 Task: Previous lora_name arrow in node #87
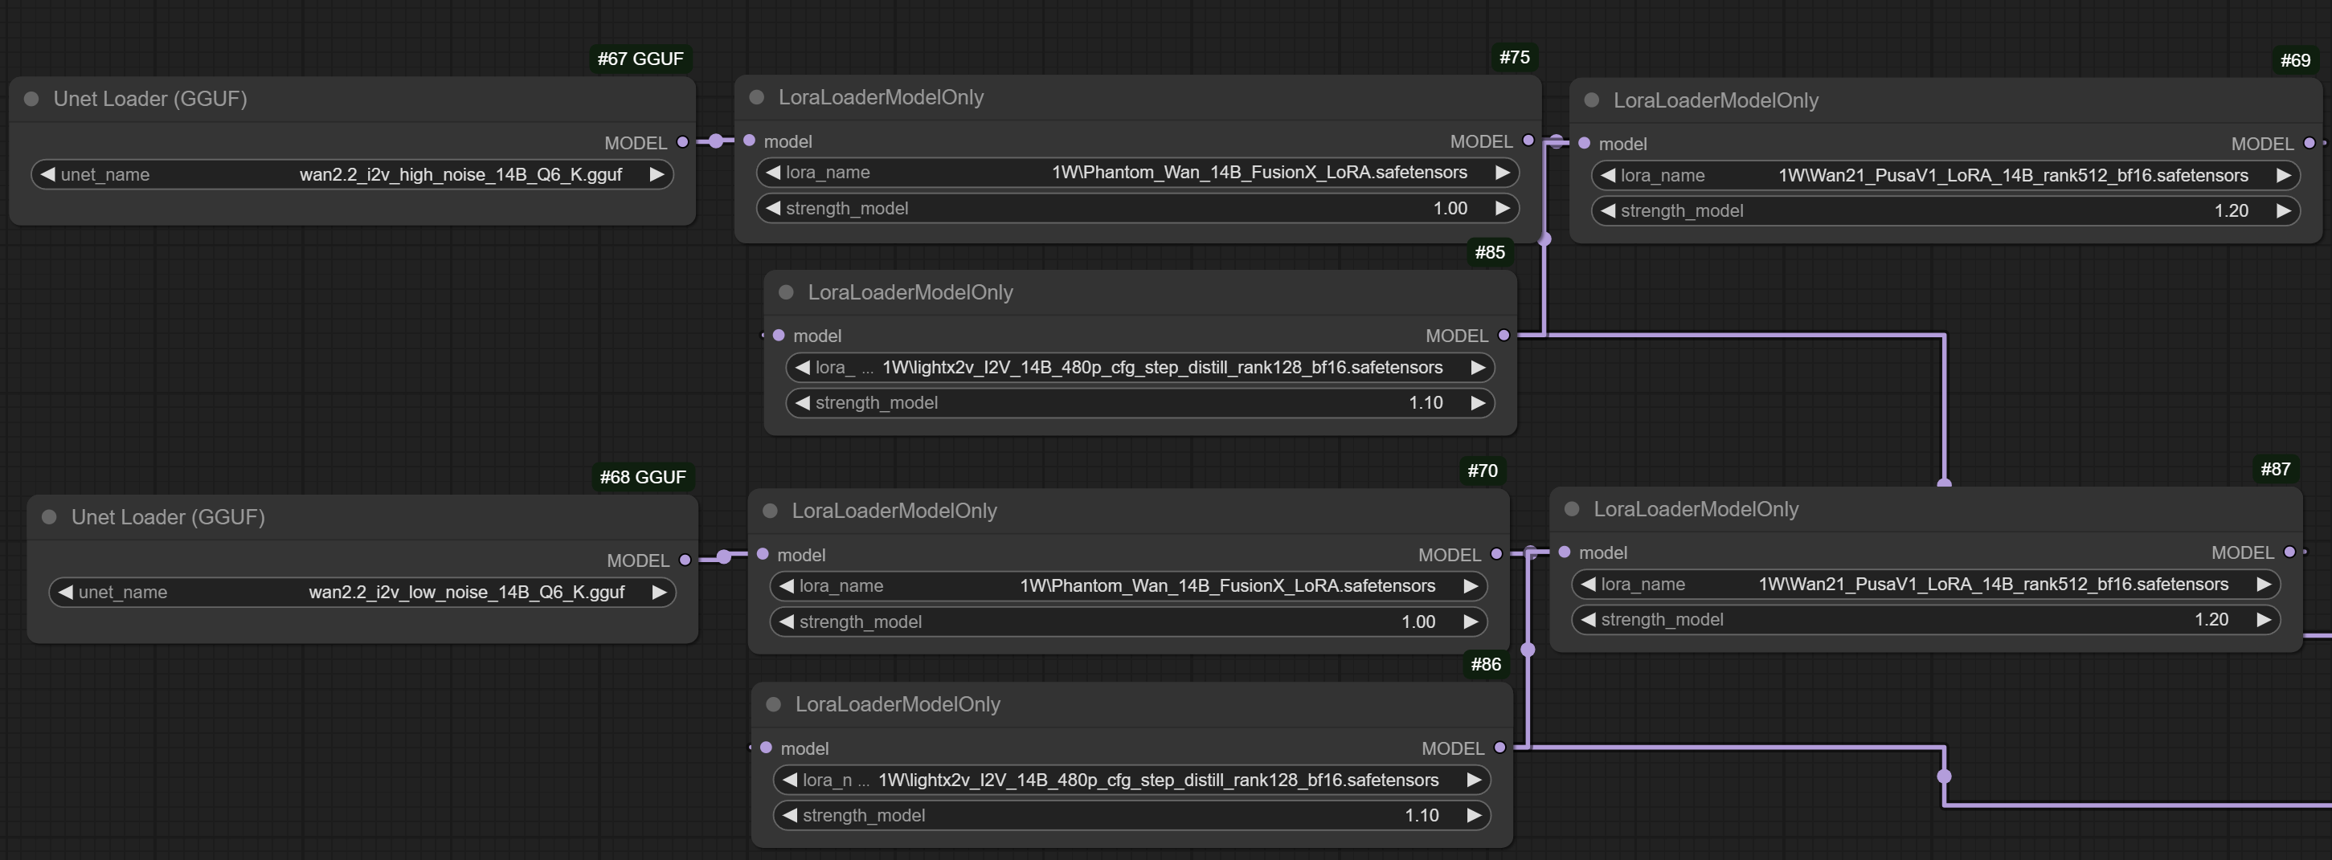[1588, 585]
